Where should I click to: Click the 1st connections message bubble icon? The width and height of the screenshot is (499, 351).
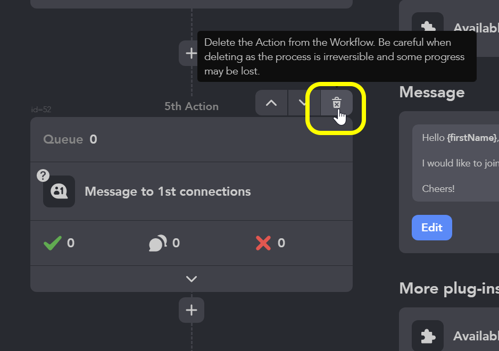(x=59, y=191)
